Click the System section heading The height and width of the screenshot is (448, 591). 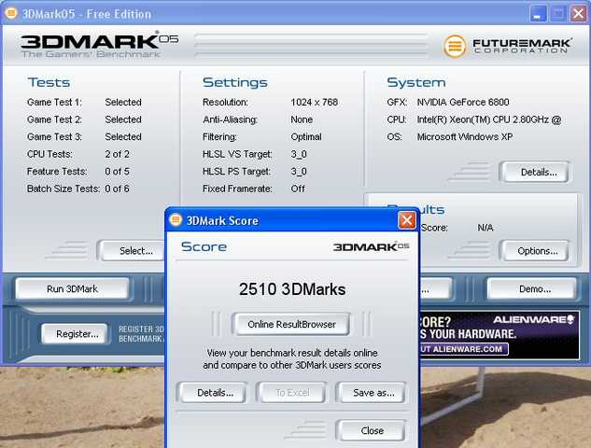pyautogui.click(x=416, y=83)
